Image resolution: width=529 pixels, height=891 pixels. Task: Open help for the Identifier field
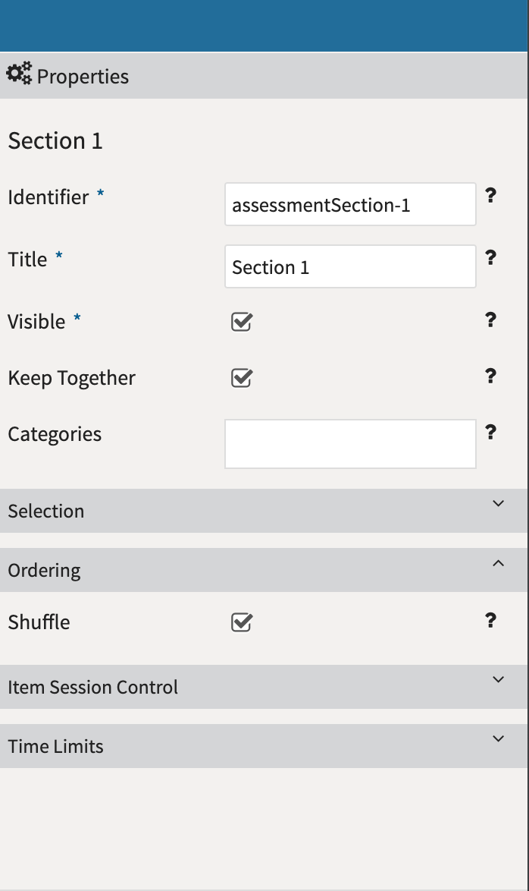point(490,196)
